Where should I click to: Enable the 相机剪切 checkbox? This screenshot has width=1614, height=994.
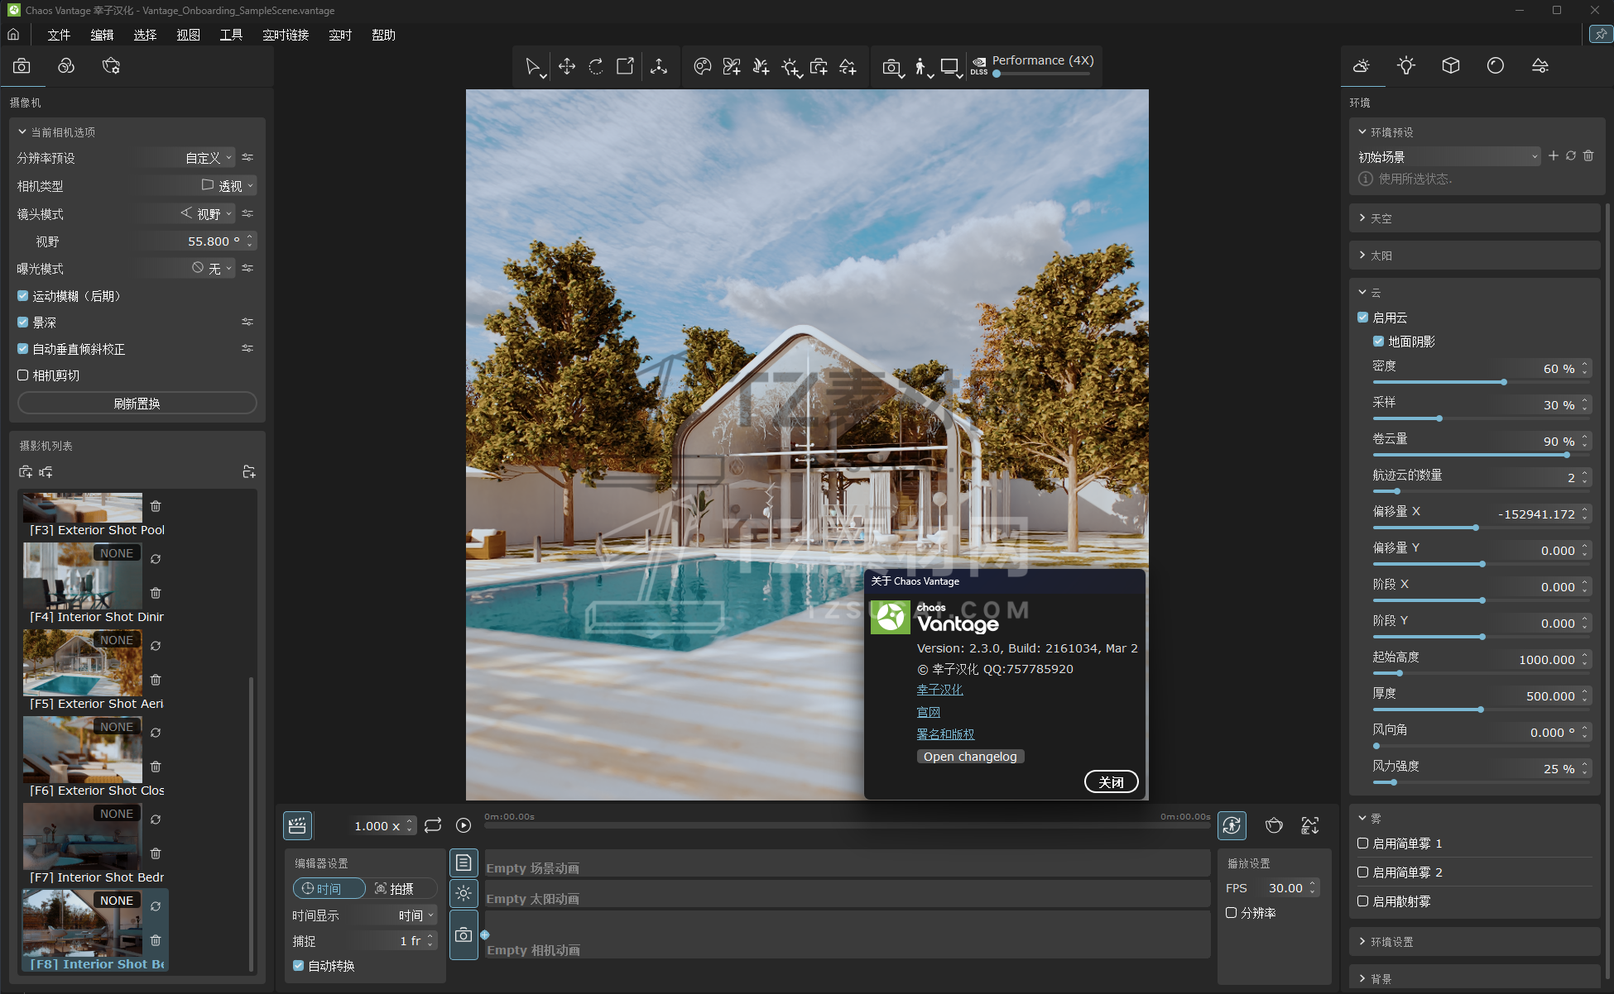pyautogui.click(x=23, y=375)
